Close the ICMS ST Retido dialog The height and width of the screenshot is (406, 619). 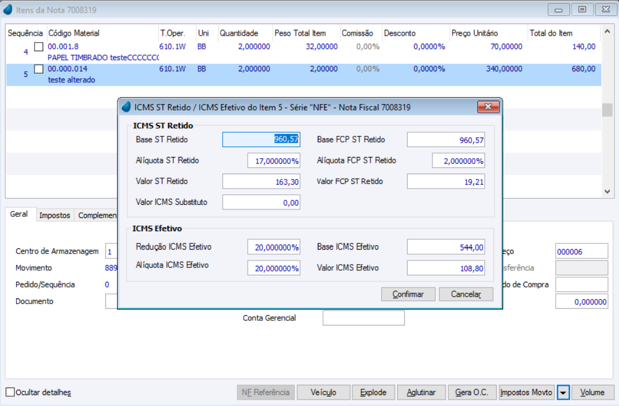488,107
